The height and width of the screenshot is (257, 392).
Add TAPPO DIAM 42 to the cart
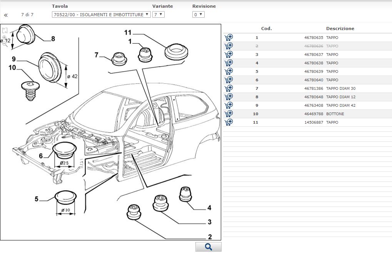(228, 105)
